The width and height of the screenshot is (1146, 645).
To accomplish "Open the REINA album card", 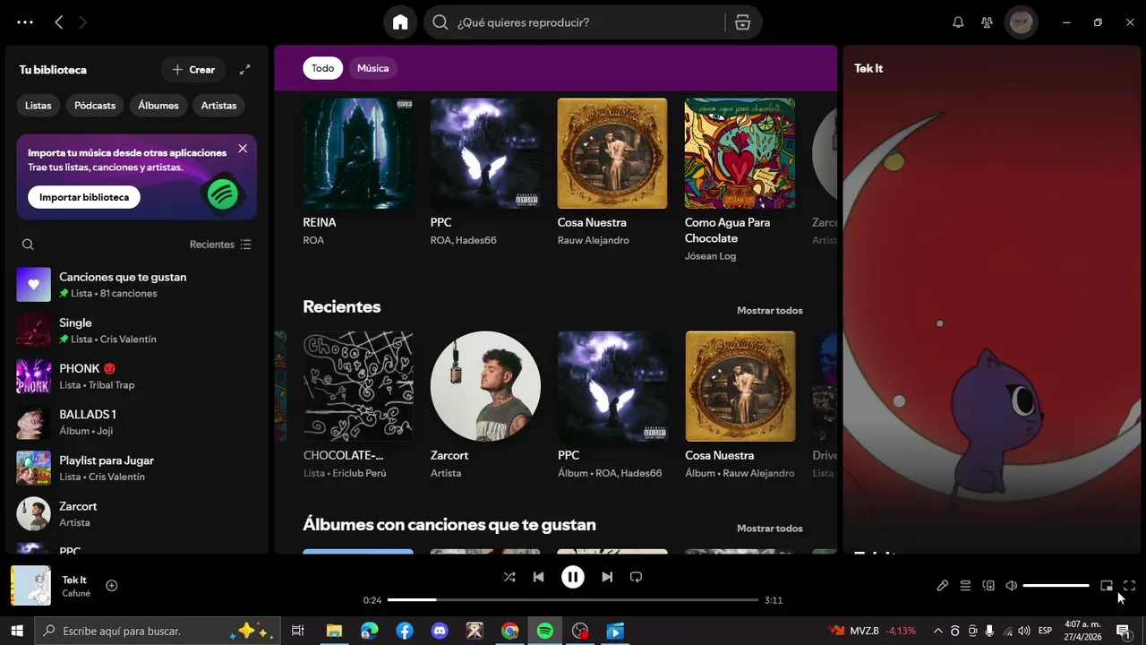I will (358, 174).
